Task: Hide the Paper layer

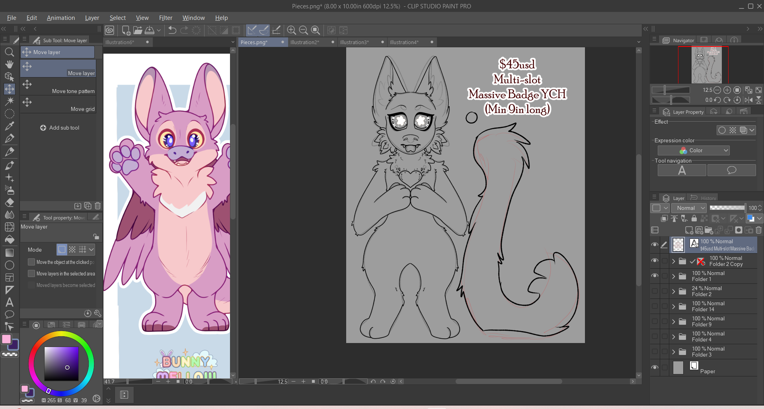Action: [x=655, y=367]
